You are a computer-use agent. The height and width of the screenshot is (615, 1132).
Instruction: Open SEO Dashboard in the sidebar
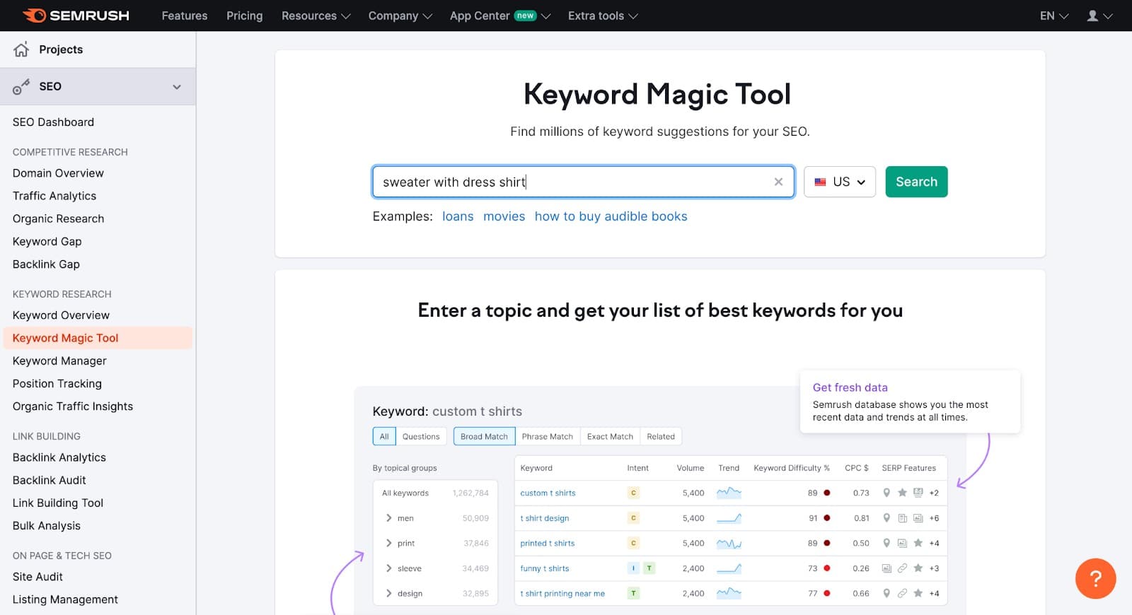(x=53, y=122)
